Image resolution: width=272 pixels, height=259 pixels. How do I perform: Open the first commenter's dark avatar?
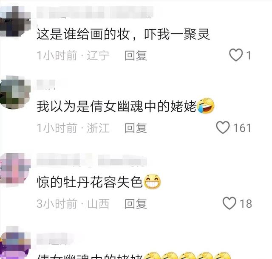pyautogui.click(x=15, y=22)
